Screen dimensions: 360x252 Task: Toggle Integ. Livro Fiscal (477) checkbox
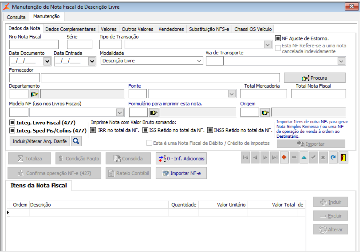coord(12,123)
